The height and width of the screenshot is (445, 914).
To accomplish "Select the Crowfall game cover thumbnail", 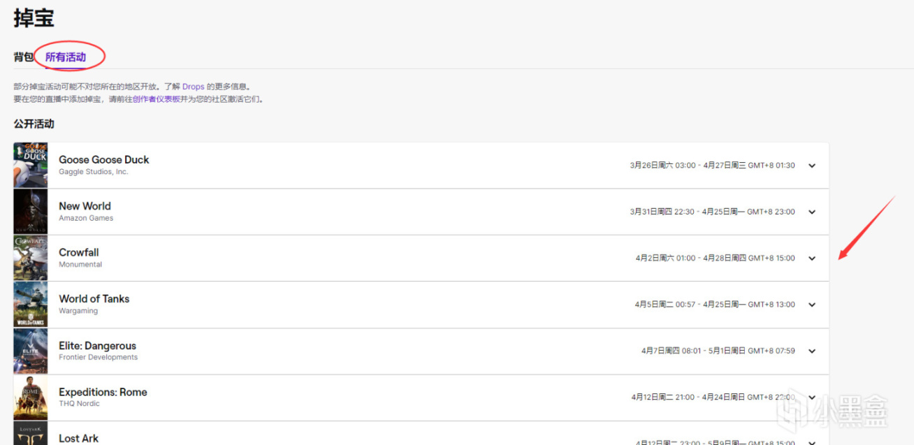I will pyautogui.click(x=31, y=258).
